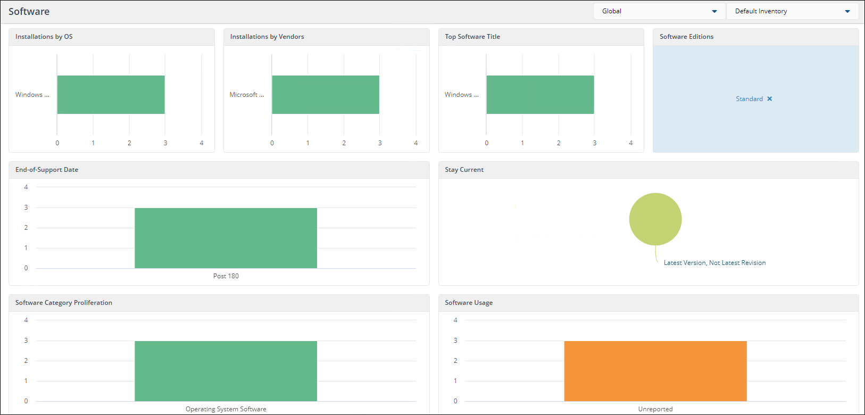Screen dimensions: 865x415
Task: Expand the Default Inventory dropdown
Action: [792, 11]
